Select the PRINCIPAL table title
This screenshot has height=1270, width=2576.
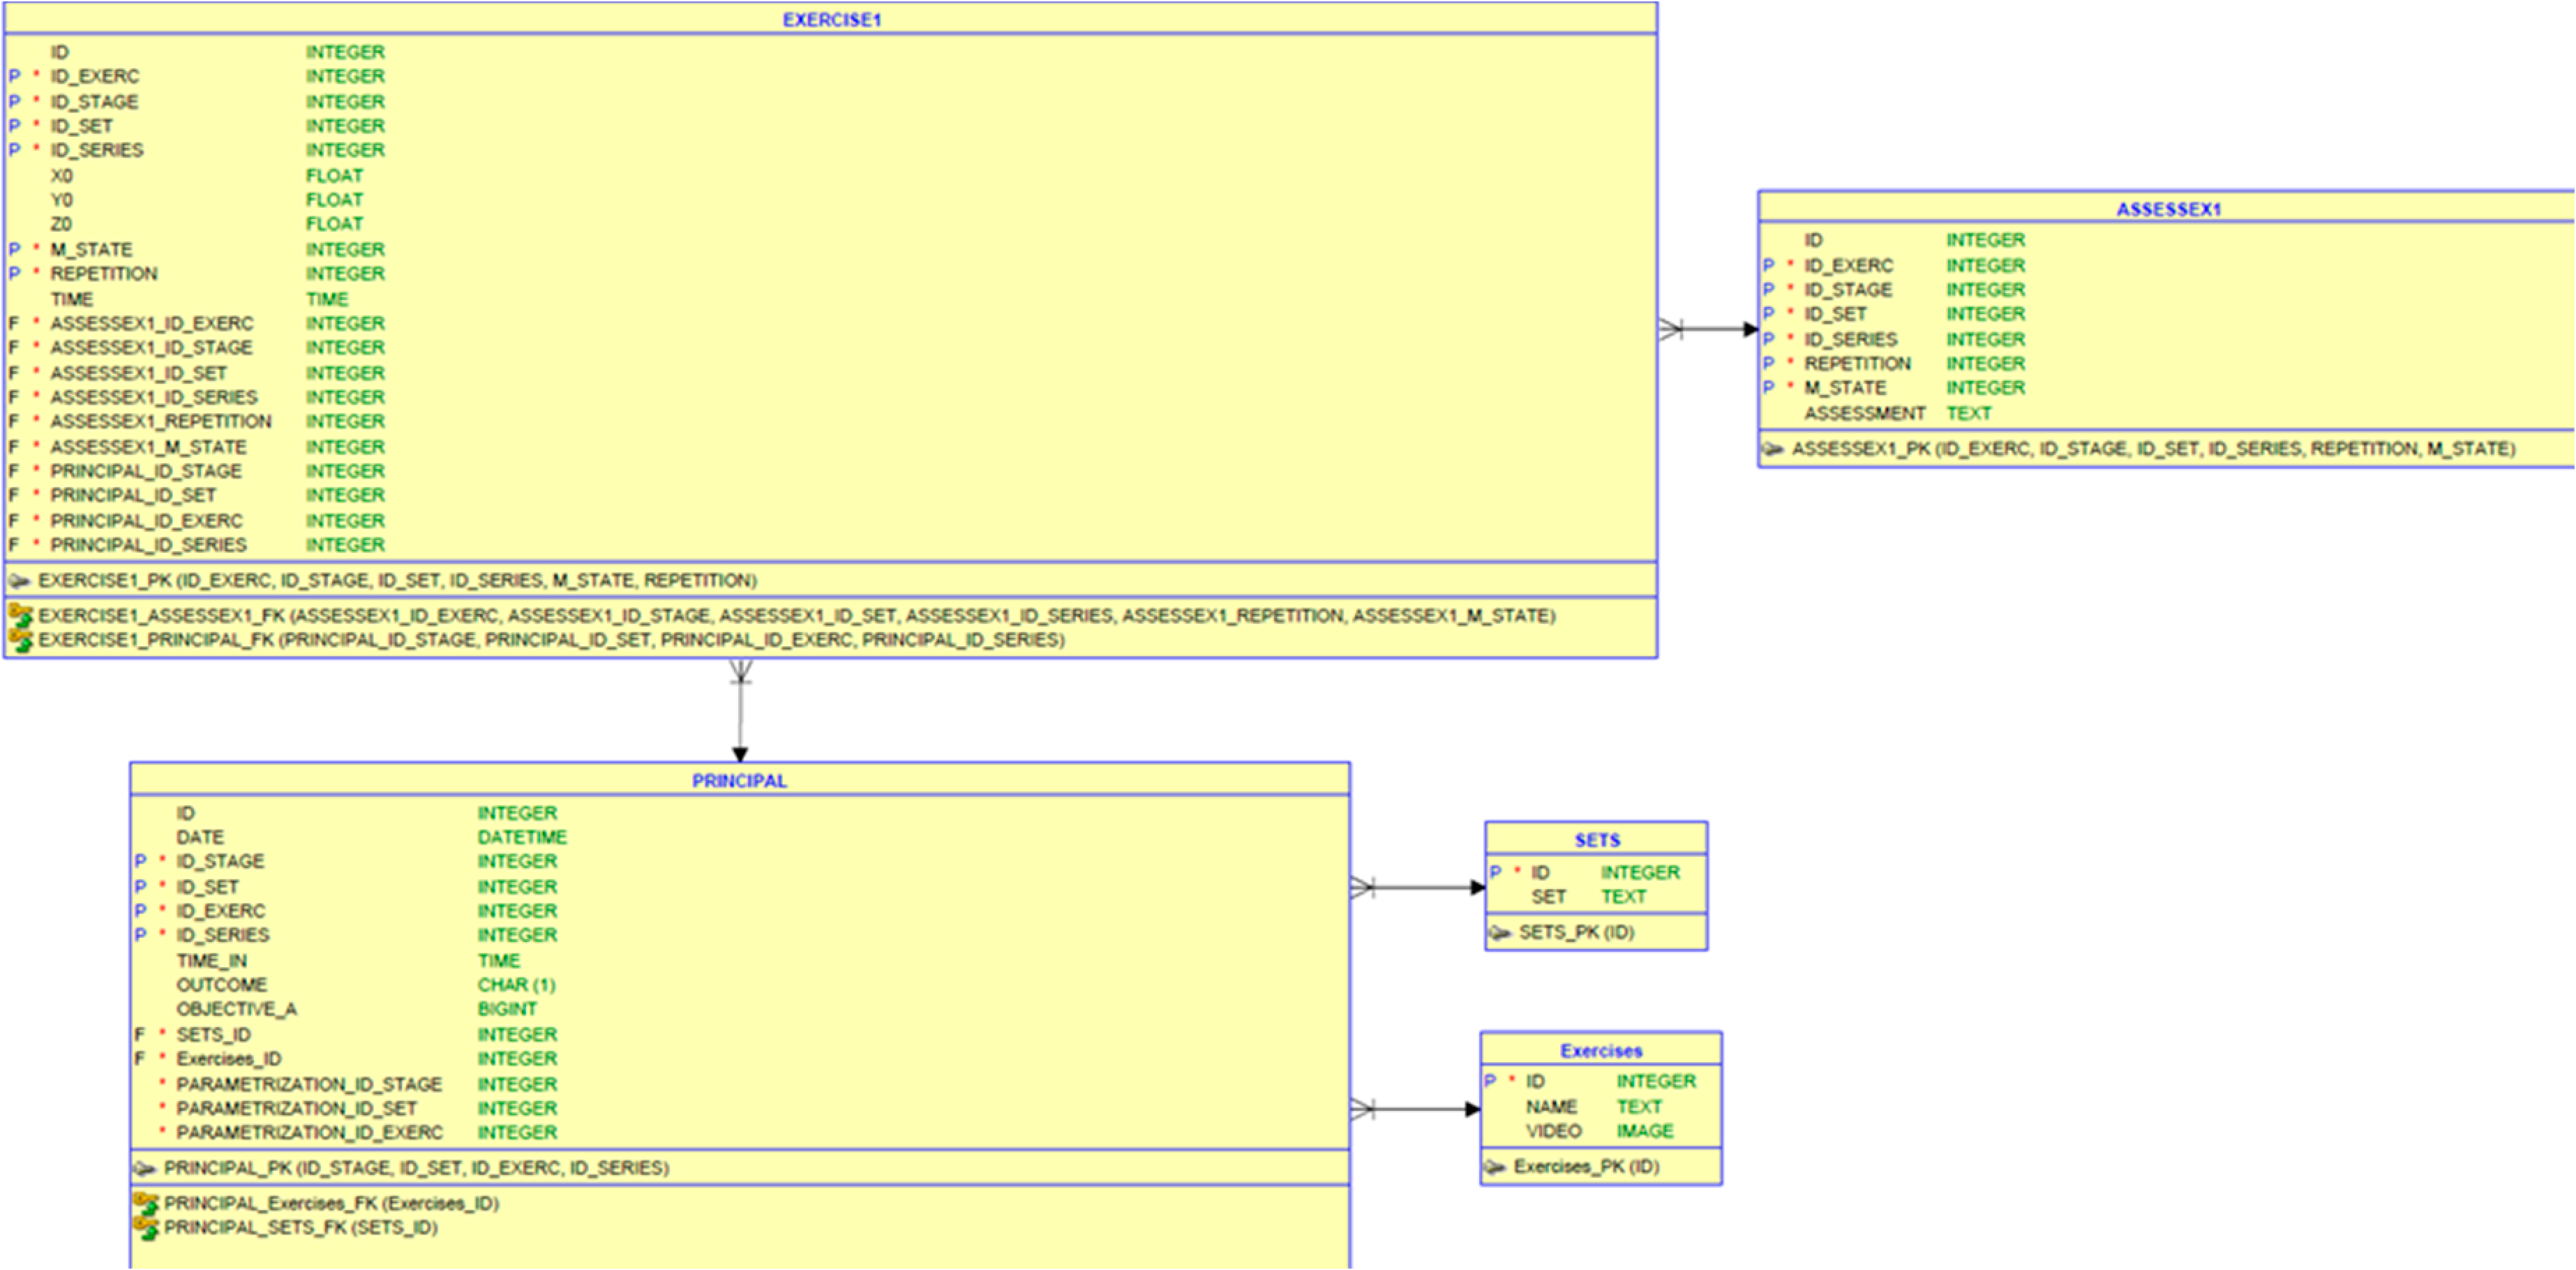pyautogui.click(x=739, y=781)
